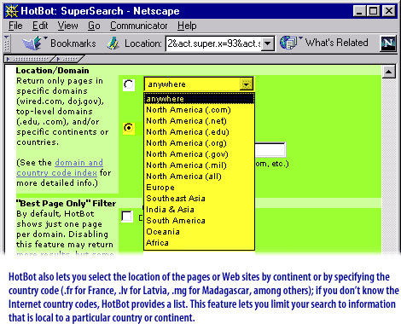Click the Bookmarks icon in the toolbar
The height and width of the screenshot is (324, 401).
32,43
